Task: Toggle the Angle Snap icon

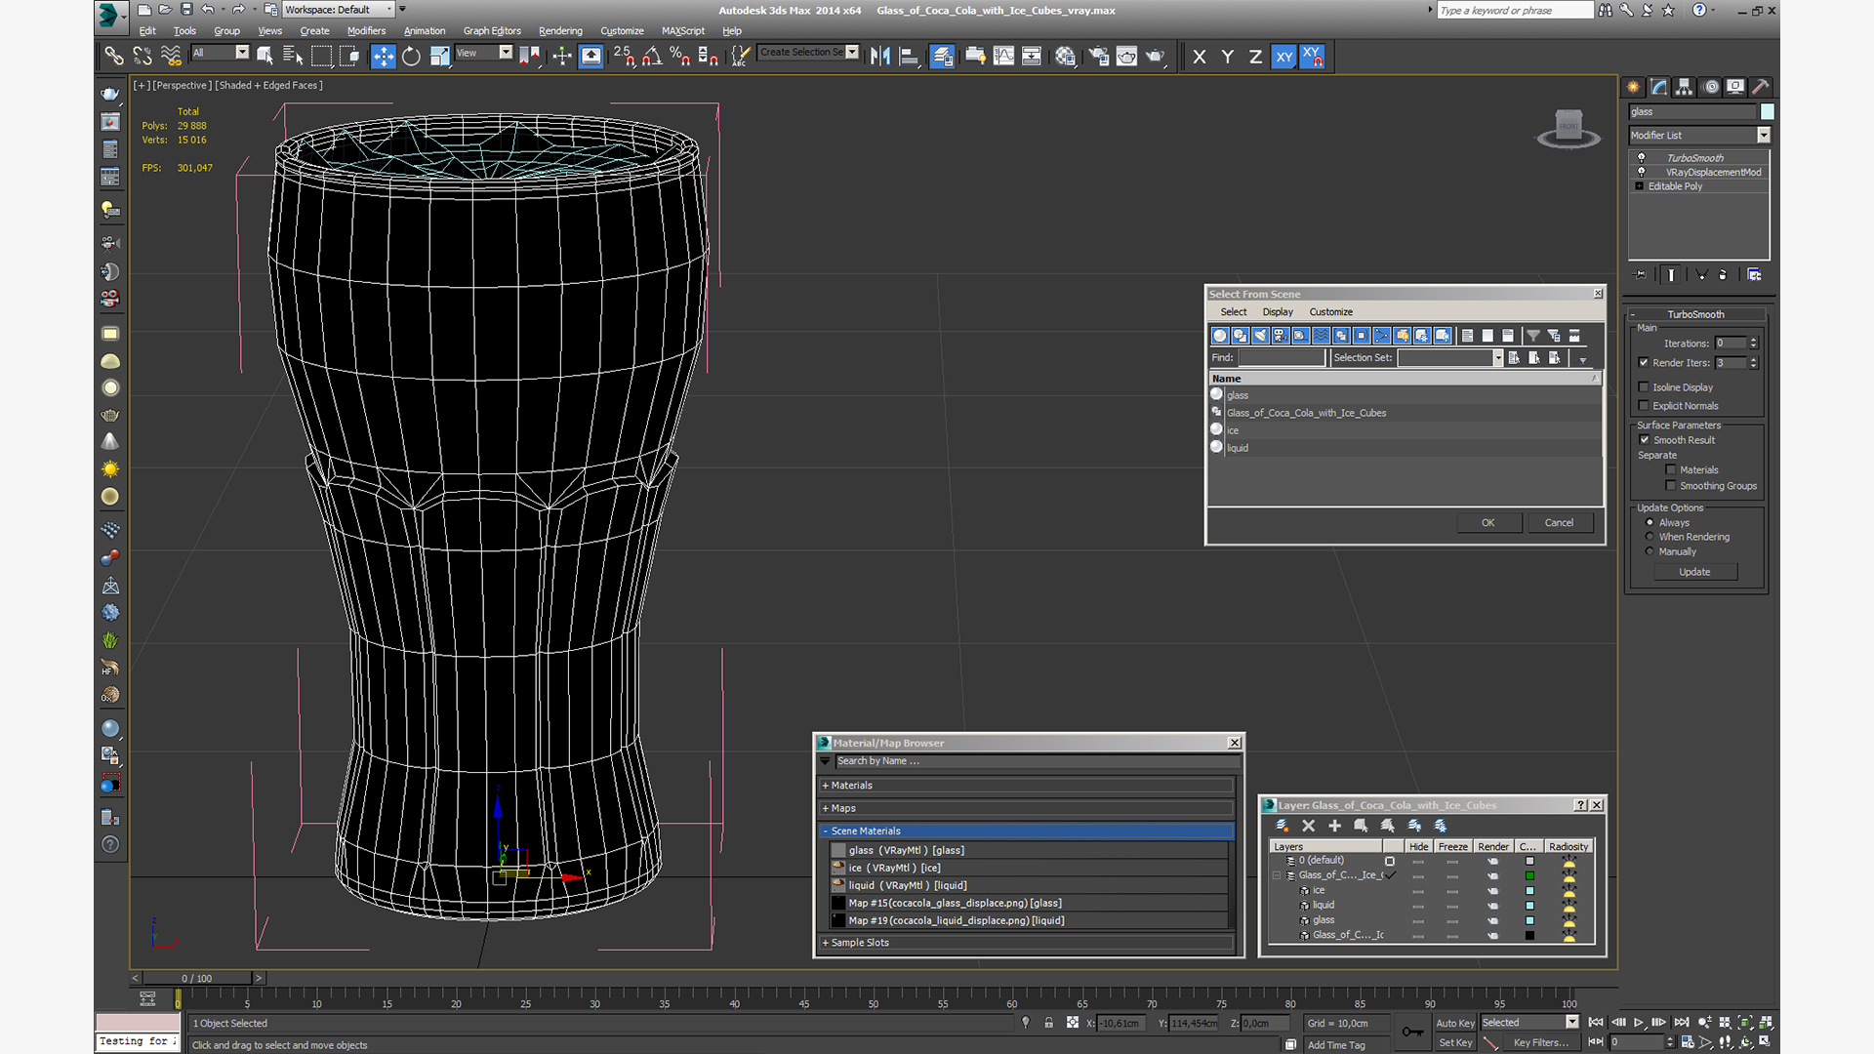Action: (x=651, y=57)
